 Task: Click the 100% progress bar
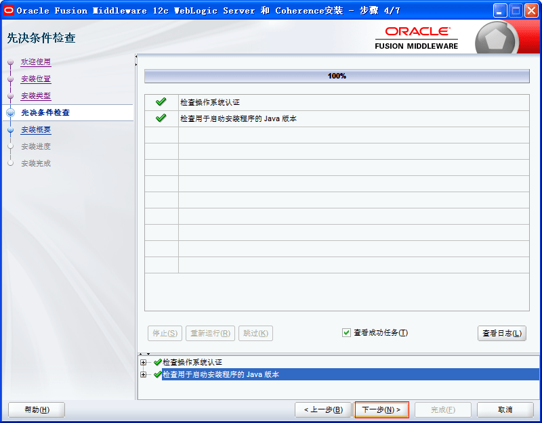click(x=337, y=76)
